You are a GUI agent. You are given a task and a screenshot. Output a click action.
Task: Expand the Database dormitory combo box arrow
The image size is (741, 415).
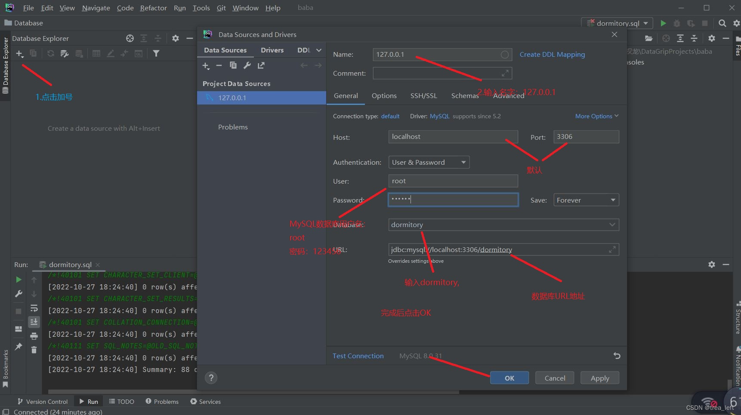(x=612, y=224)
